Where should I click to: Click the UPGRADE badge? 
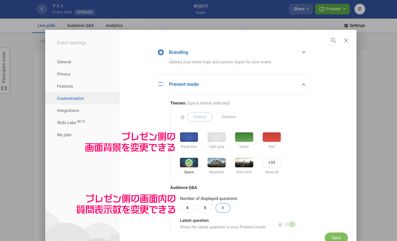tap(85, 12)
